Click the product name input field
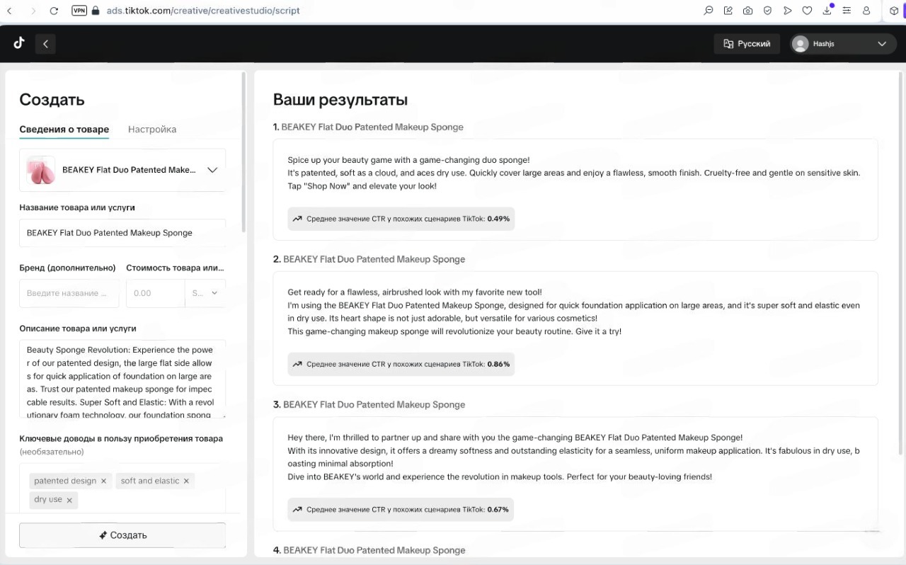 tap(122, 233)
